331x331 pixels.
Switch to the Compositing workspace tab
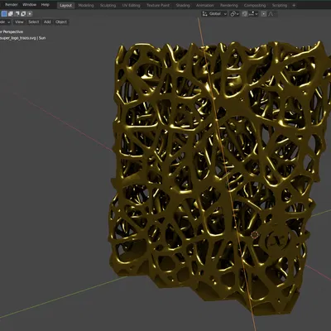(255, 5)
